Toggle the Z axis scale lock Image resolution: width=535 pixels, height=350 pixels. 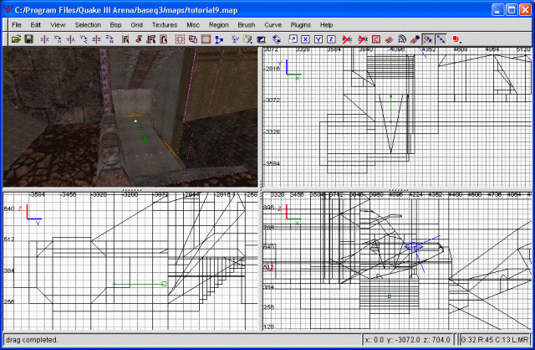point(331,39)
